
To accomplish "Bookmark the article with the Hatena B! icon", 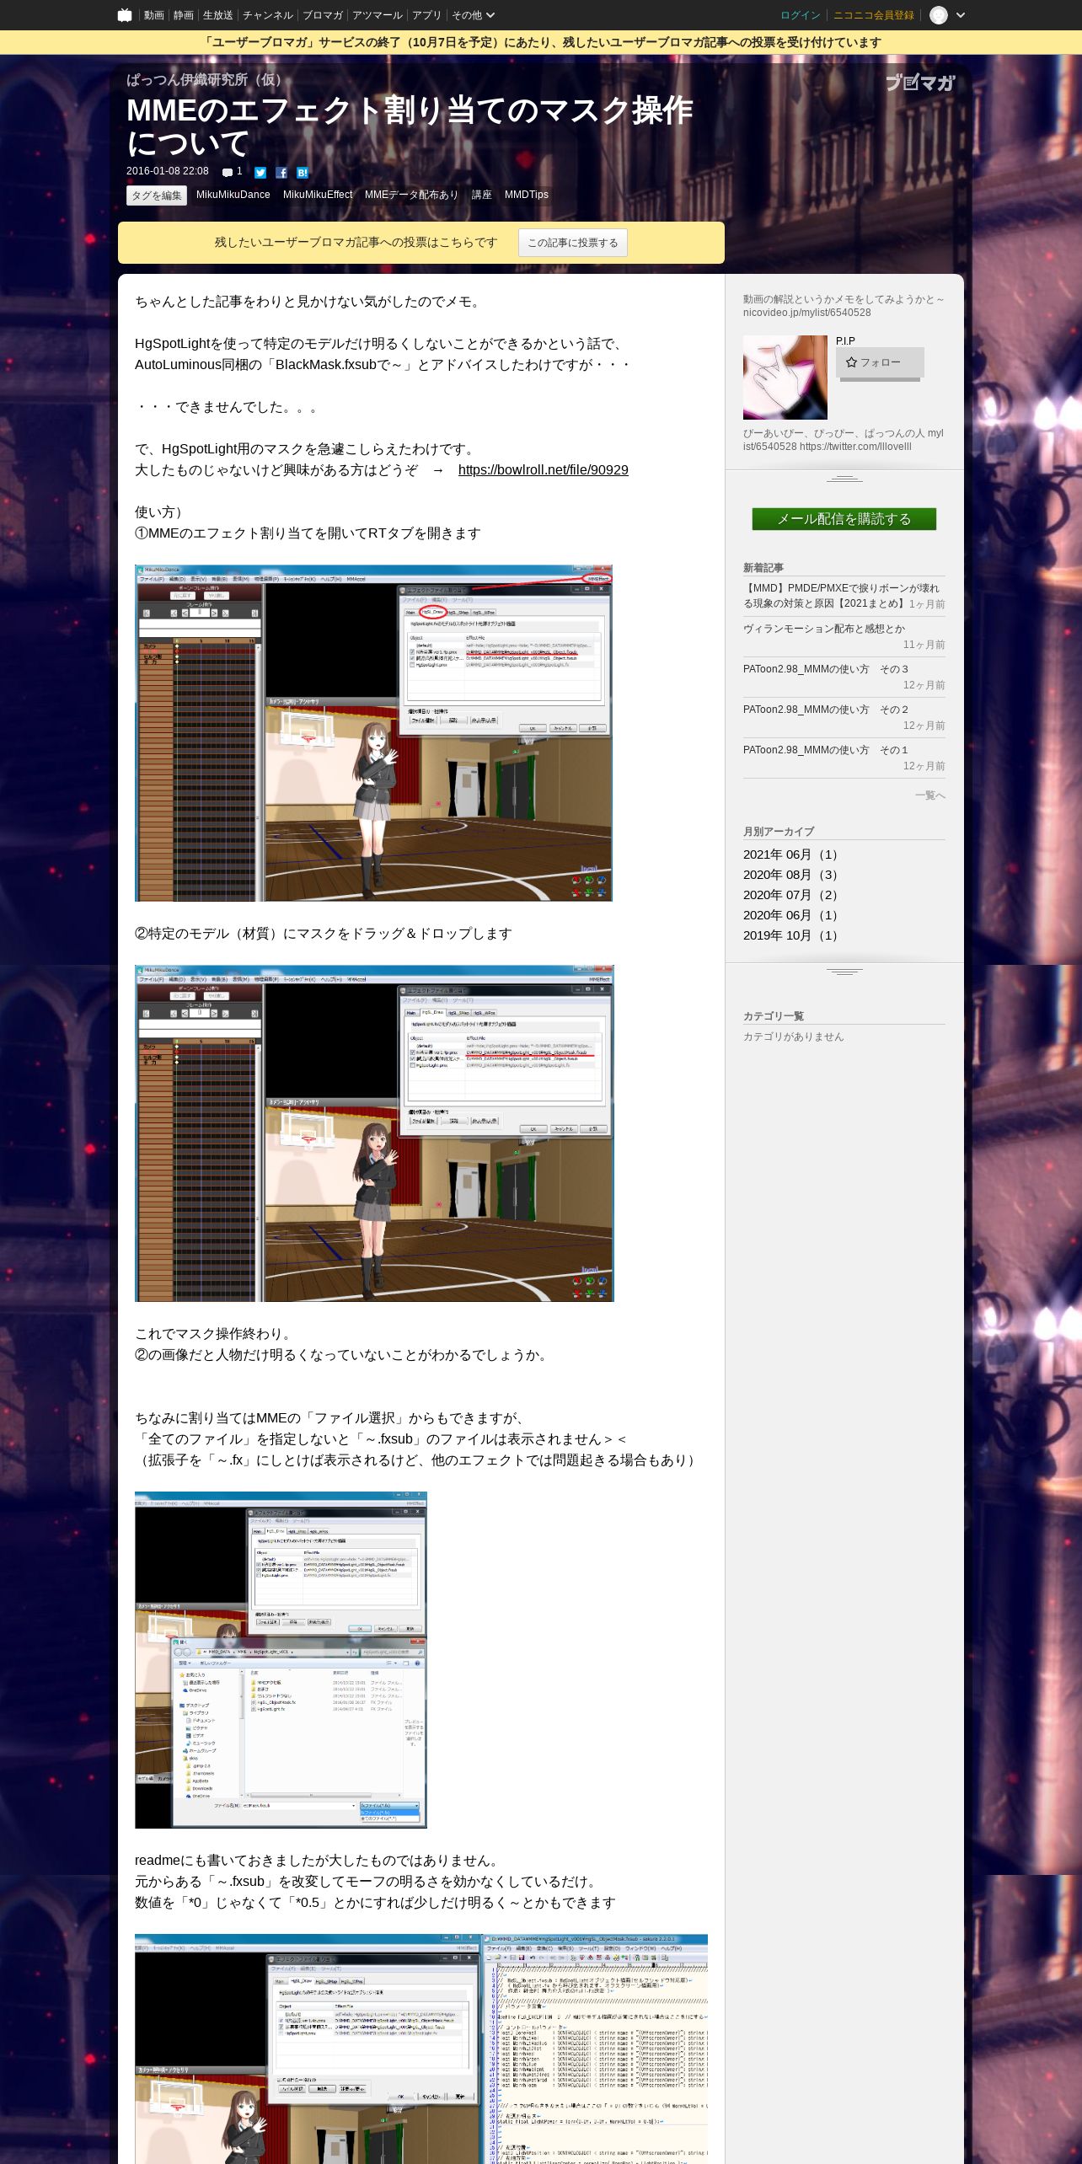I will (303, 172).
